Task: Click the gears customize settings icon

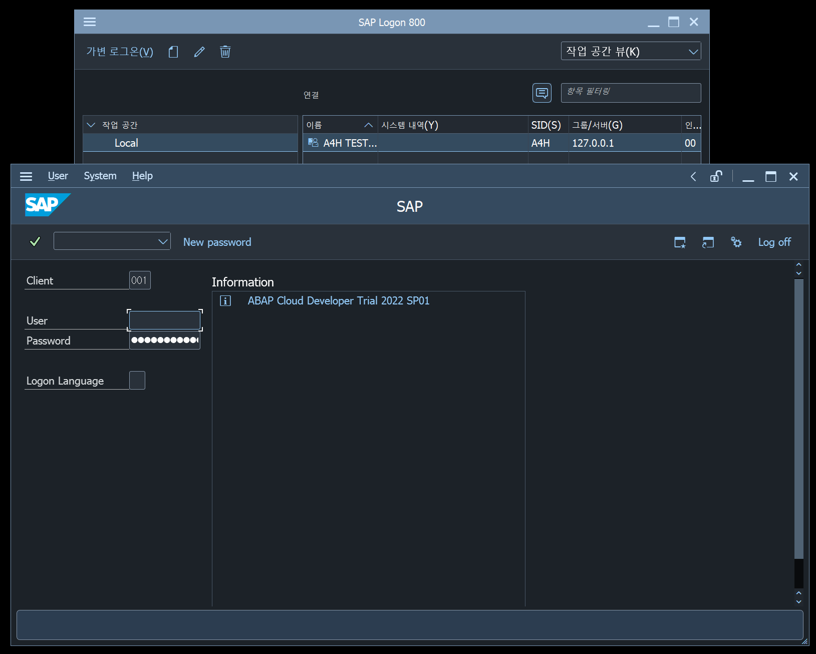Action: tap(736, 242)
